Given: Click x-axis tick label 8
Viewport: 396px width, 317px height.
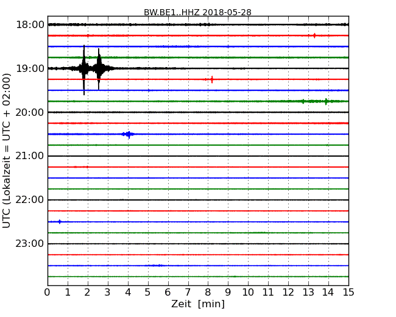Looking at the screenshot, I should pos(208,293).
